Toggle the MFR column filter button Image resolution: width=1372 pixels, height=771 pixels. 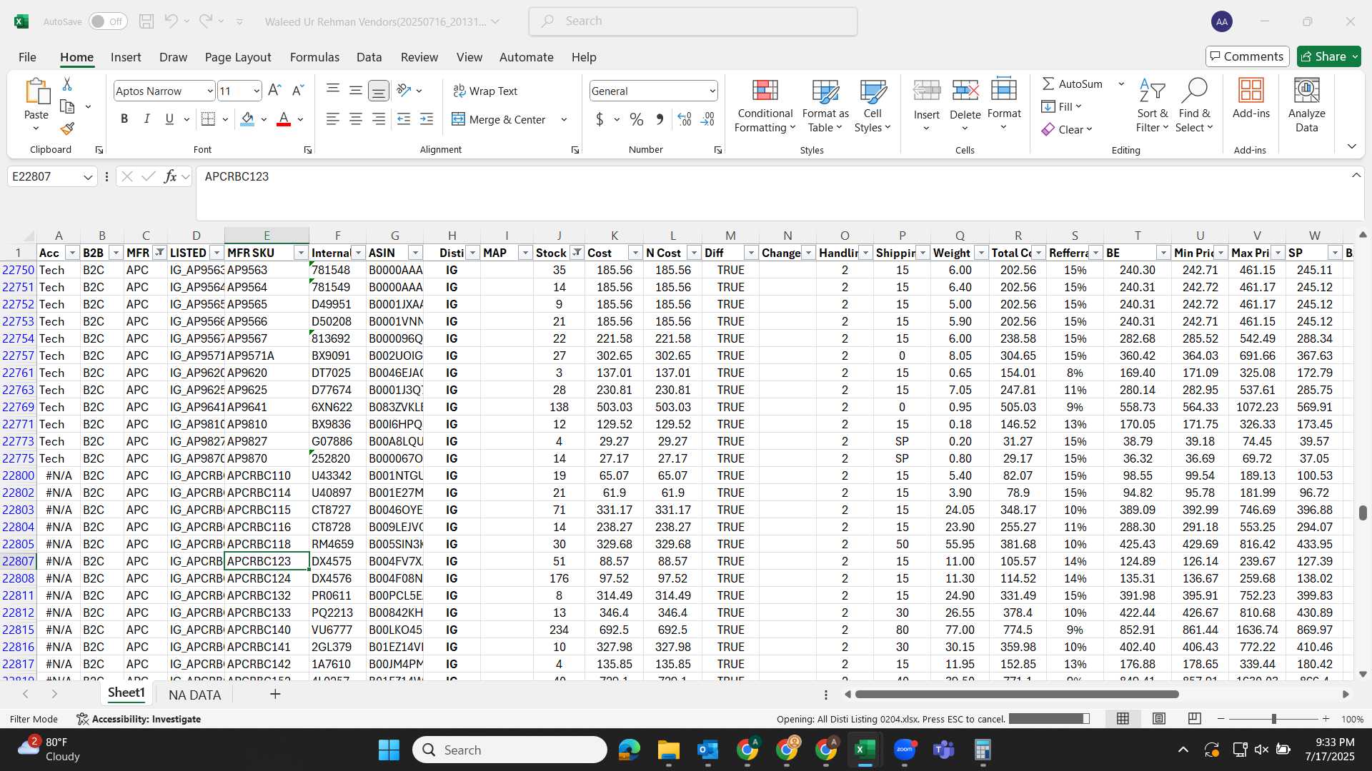coord(159,253)
